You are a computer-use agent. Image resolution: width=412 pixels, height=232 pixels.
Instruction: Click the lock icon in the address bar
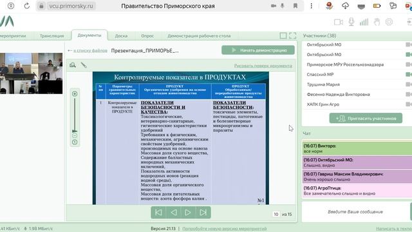click(x=41, y=6)
